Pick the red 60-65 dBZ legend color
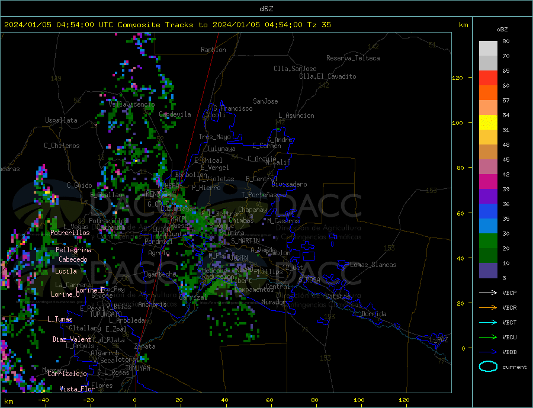The image size is (533, 408). pos(488,78)
